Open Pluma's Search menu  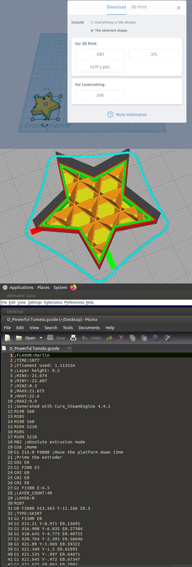click(x=51, y=327)
